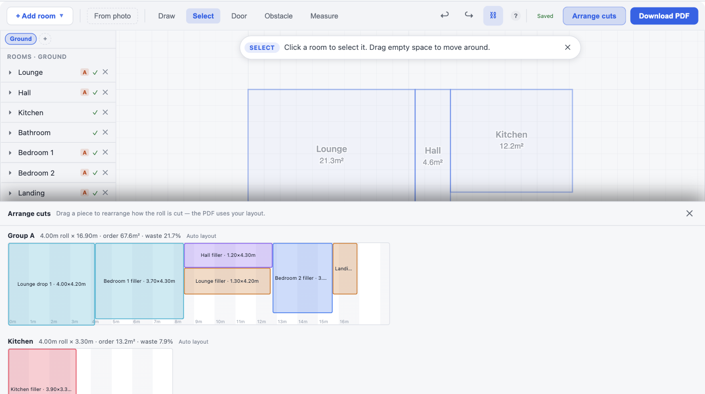
Task: Click the From photo button
Action: pos(112,16)
